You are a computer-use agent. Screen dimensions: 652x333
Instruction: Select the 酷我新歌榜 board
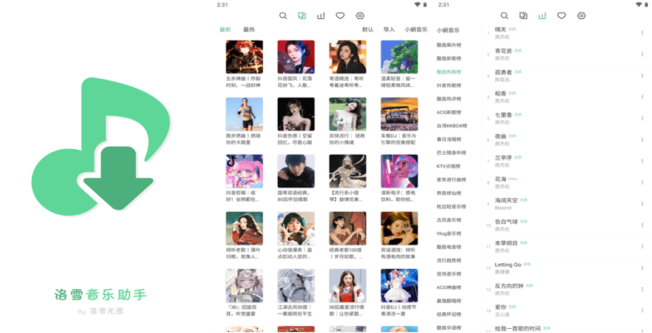(449, 58)
